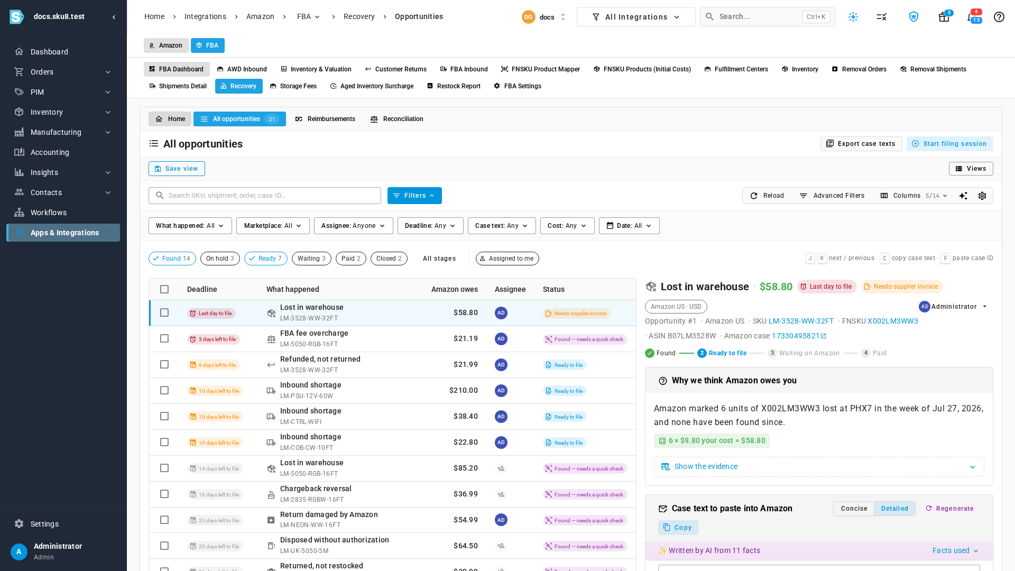Open the help question-mark icon
Image resolution: width=1015 pixels, height=571 pixels.
pos(999,17)
